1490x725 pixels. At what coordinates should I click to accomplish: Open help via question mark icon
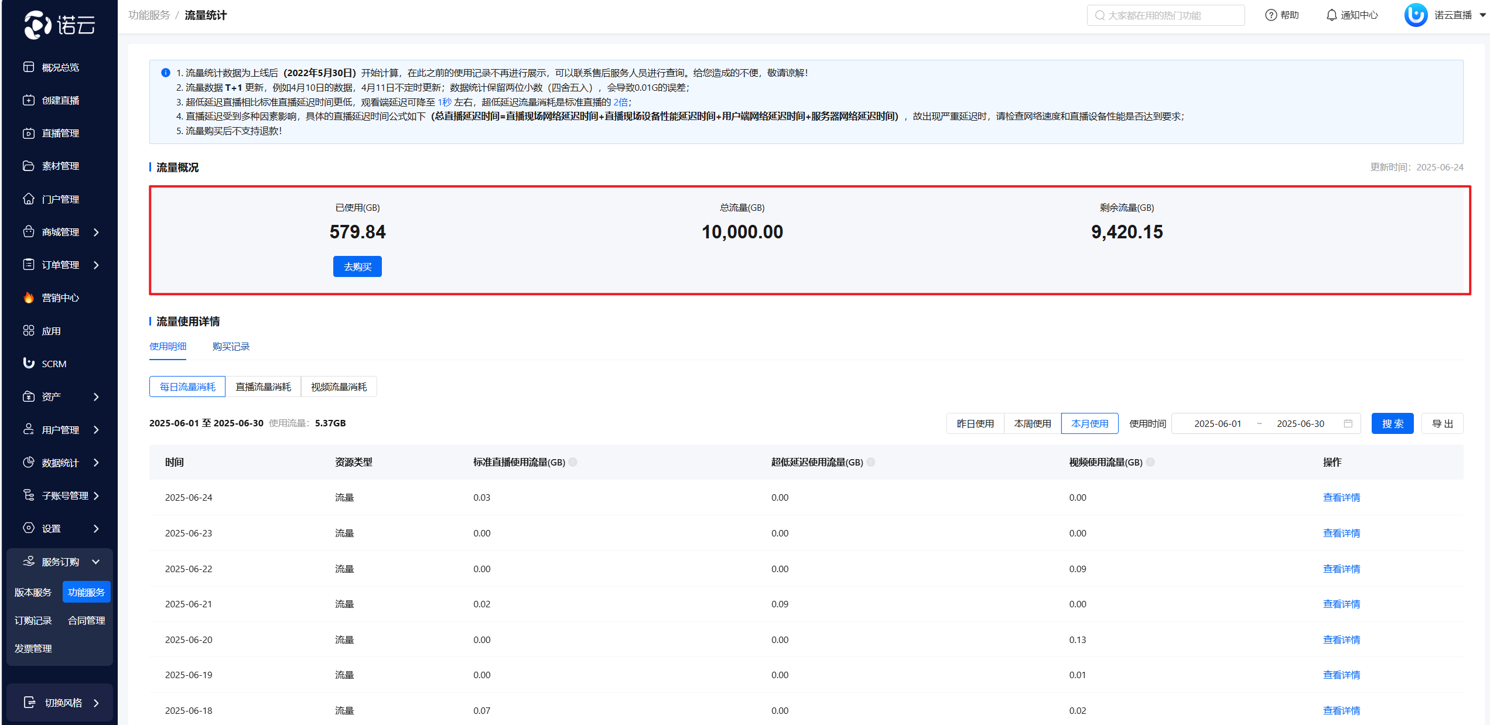click(1270, 15)
